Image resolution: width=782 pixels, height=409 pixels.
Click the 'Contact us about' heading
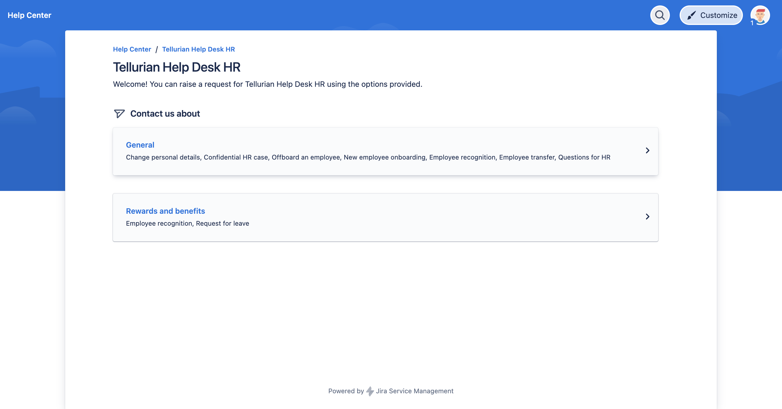pos(165,114)
